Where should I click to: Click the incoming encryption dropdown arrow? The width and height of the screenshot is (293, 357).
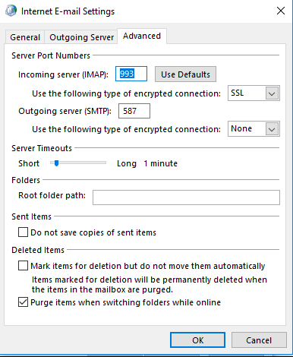(x=272, y=93)
